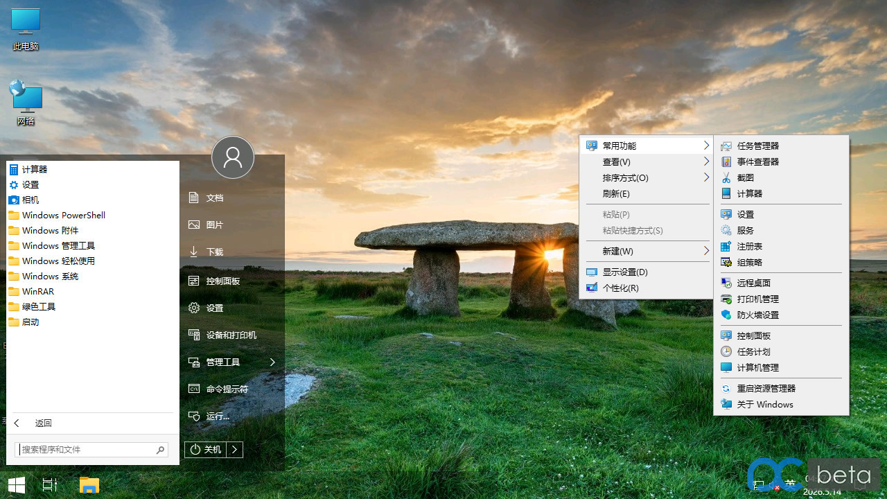887x499 pixels.
Task: Expand the Windows 管理工具 folder
Action: coord(93,245)
